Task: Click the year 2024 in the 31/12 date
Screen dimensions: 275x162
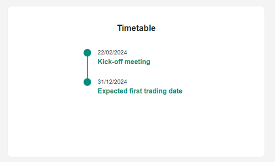Action: [x=121, y=82]
